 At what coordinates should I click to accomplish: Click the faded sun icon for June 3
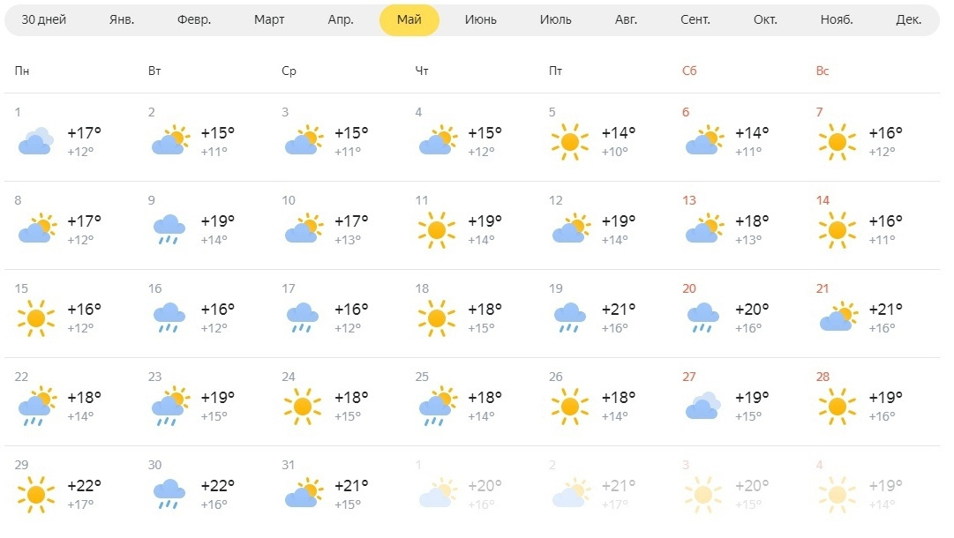point(702,494)
